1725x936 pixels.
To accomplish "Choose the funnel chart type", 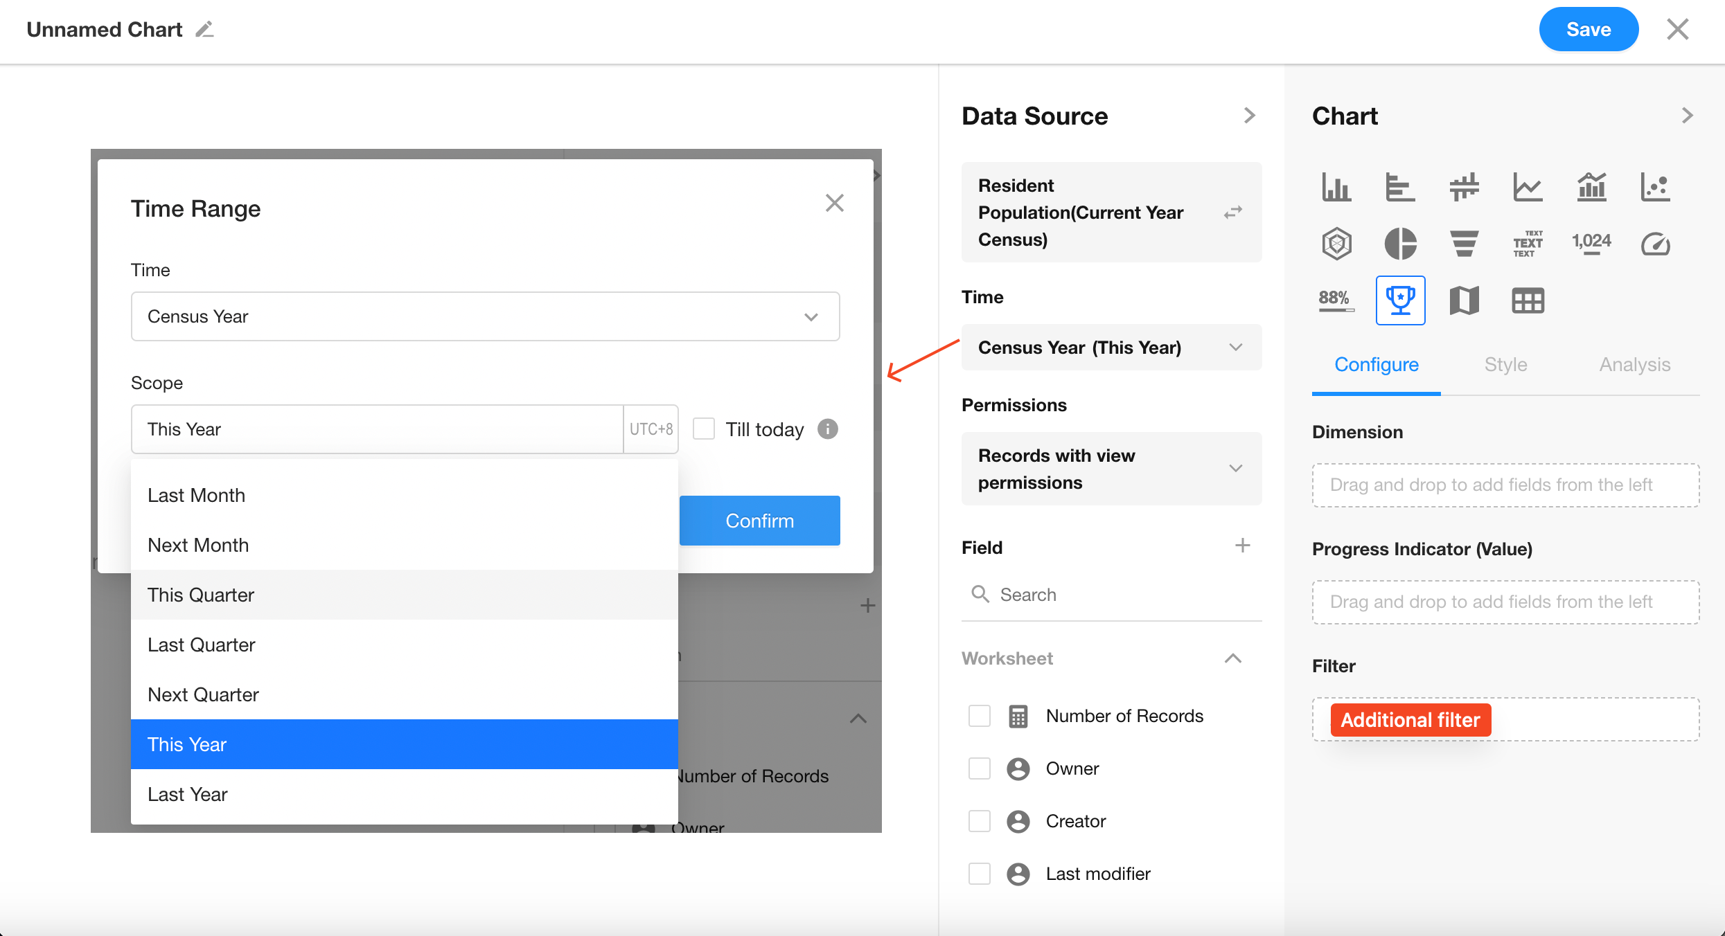I will (1464, 244).
